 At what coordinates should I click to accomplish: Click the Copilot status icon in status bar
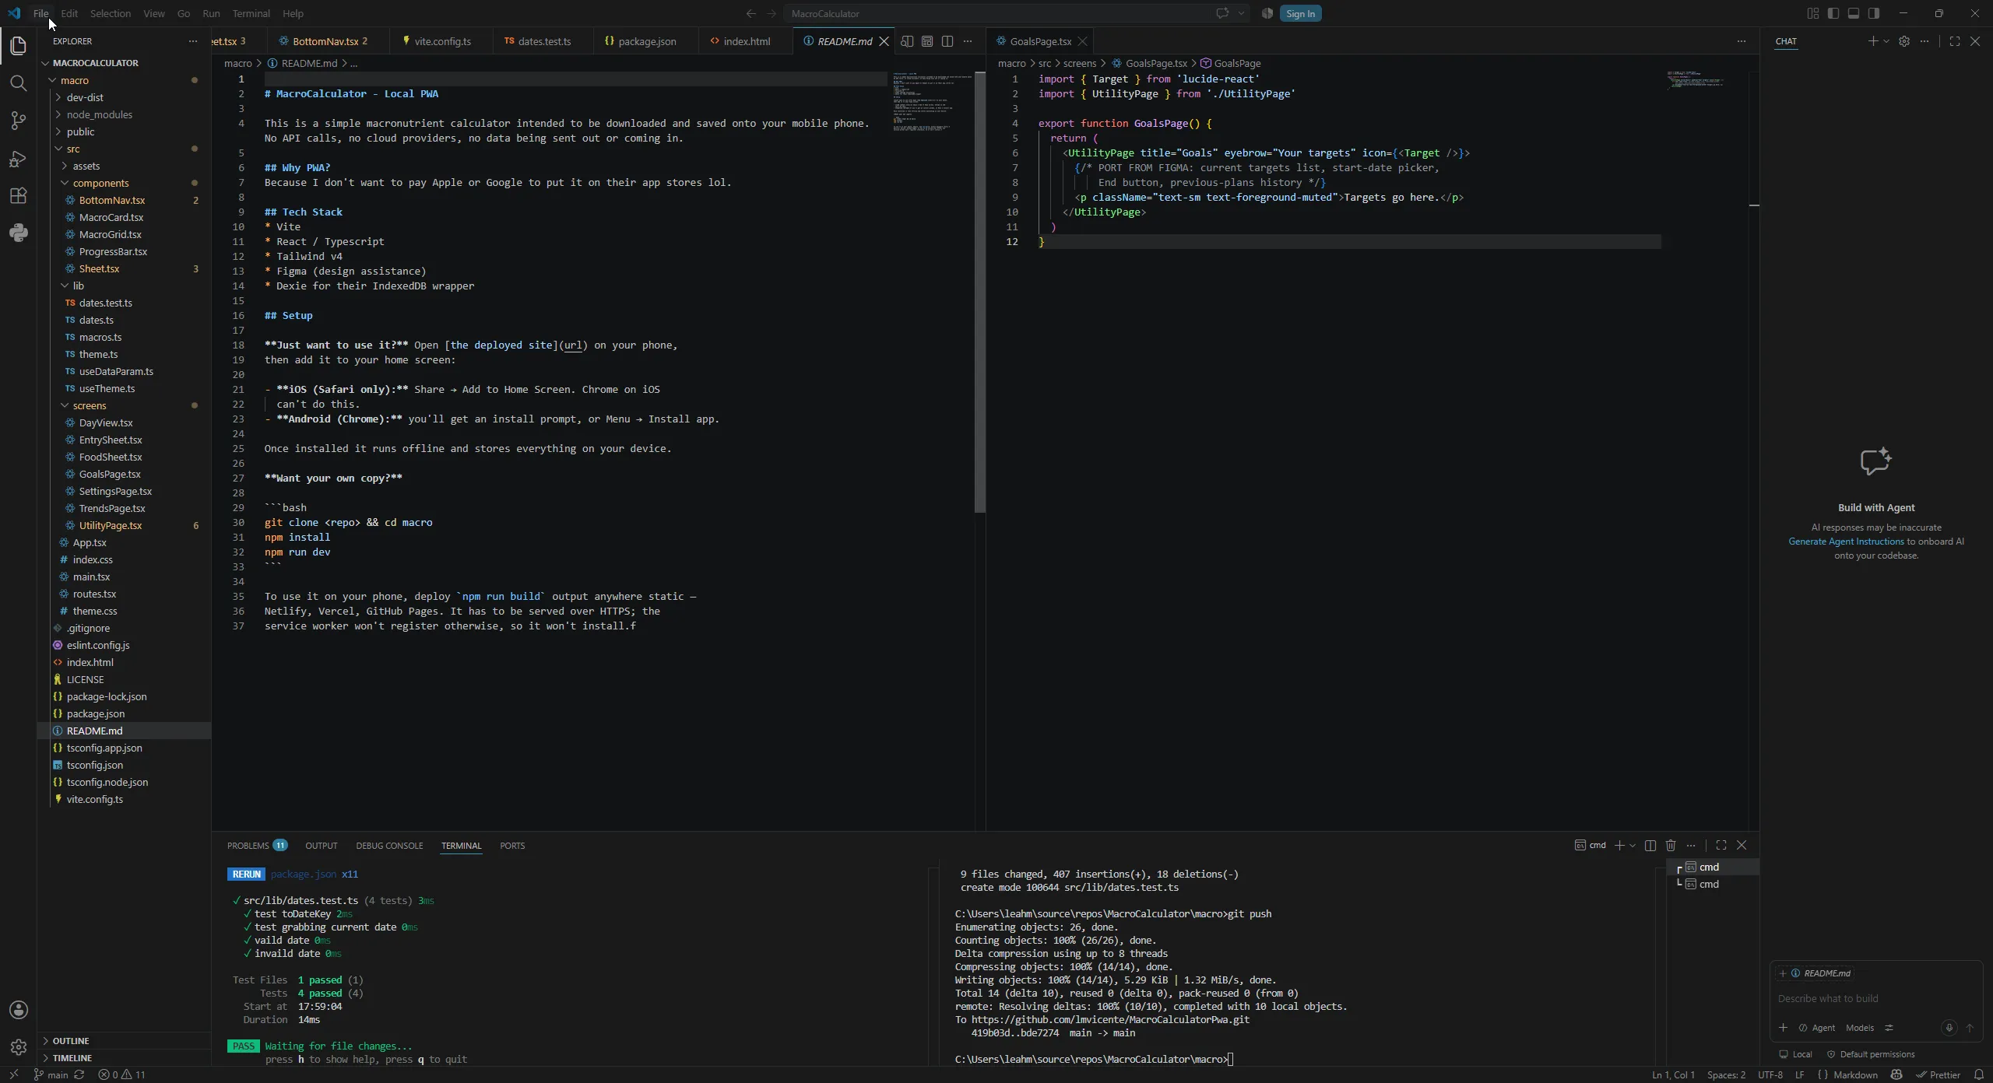click(x=1896, y=1074)
